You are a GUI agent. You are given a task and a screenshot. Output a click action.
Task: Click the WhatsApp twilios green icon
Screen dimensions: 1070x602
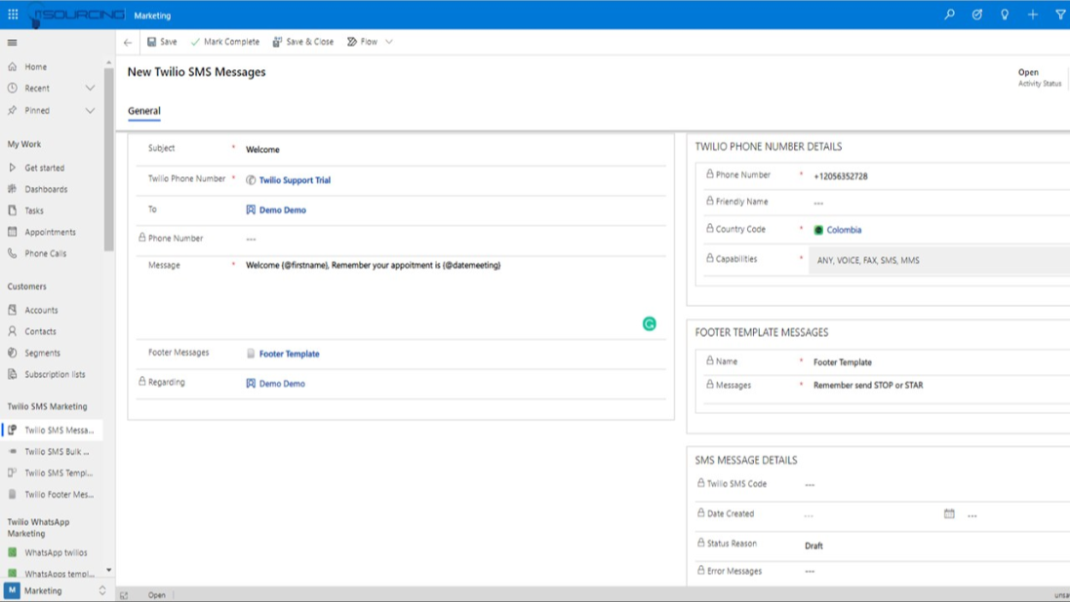tap(13, 552)
